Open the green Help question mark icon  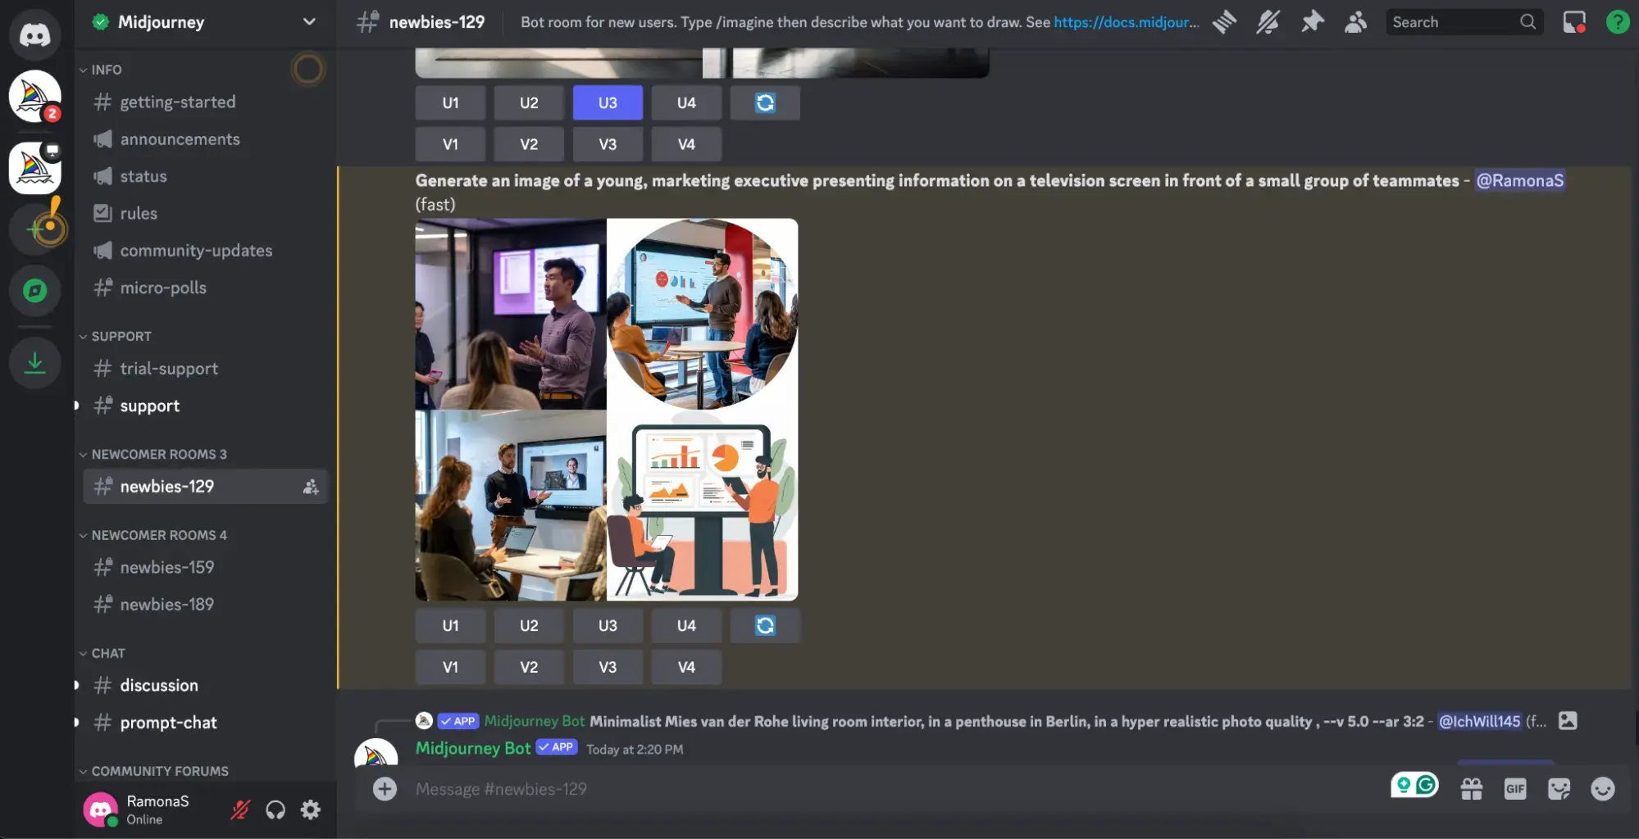coord(1617,22)
